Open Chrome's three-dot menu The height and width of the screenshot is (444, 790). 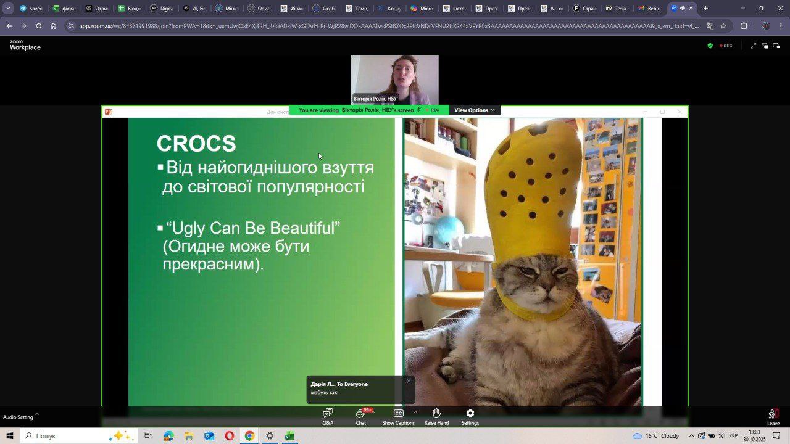click(x=781, y=26)
